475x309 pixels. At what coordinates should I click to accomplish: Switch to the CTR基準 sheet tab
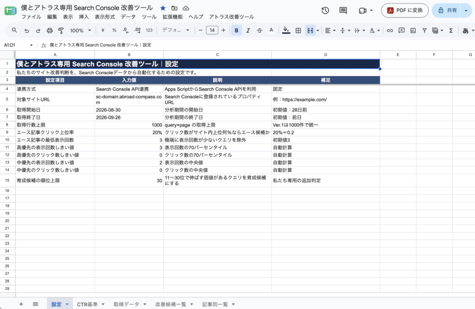(87, 304)
